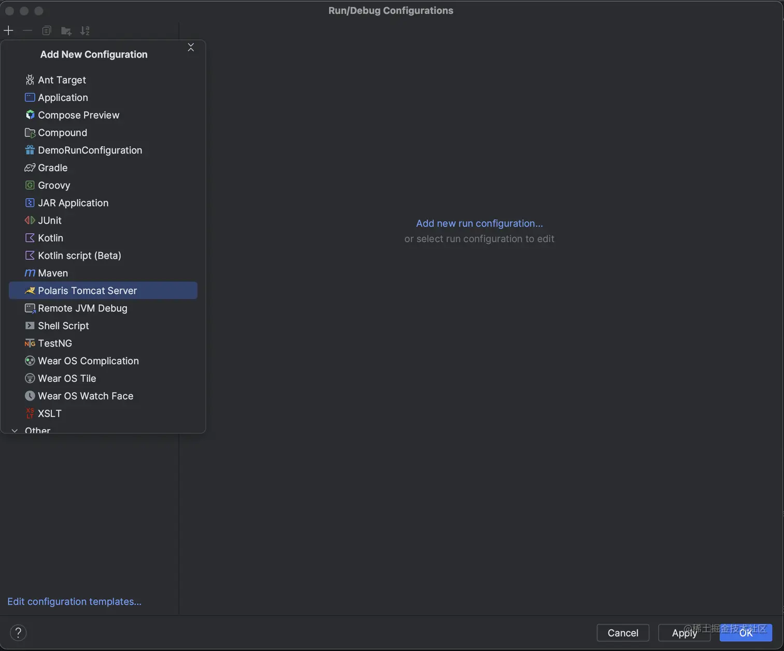The height and width of the screenshot is (651, 784).
Task: Open Edit configuration templates
Action: (74, 601)
